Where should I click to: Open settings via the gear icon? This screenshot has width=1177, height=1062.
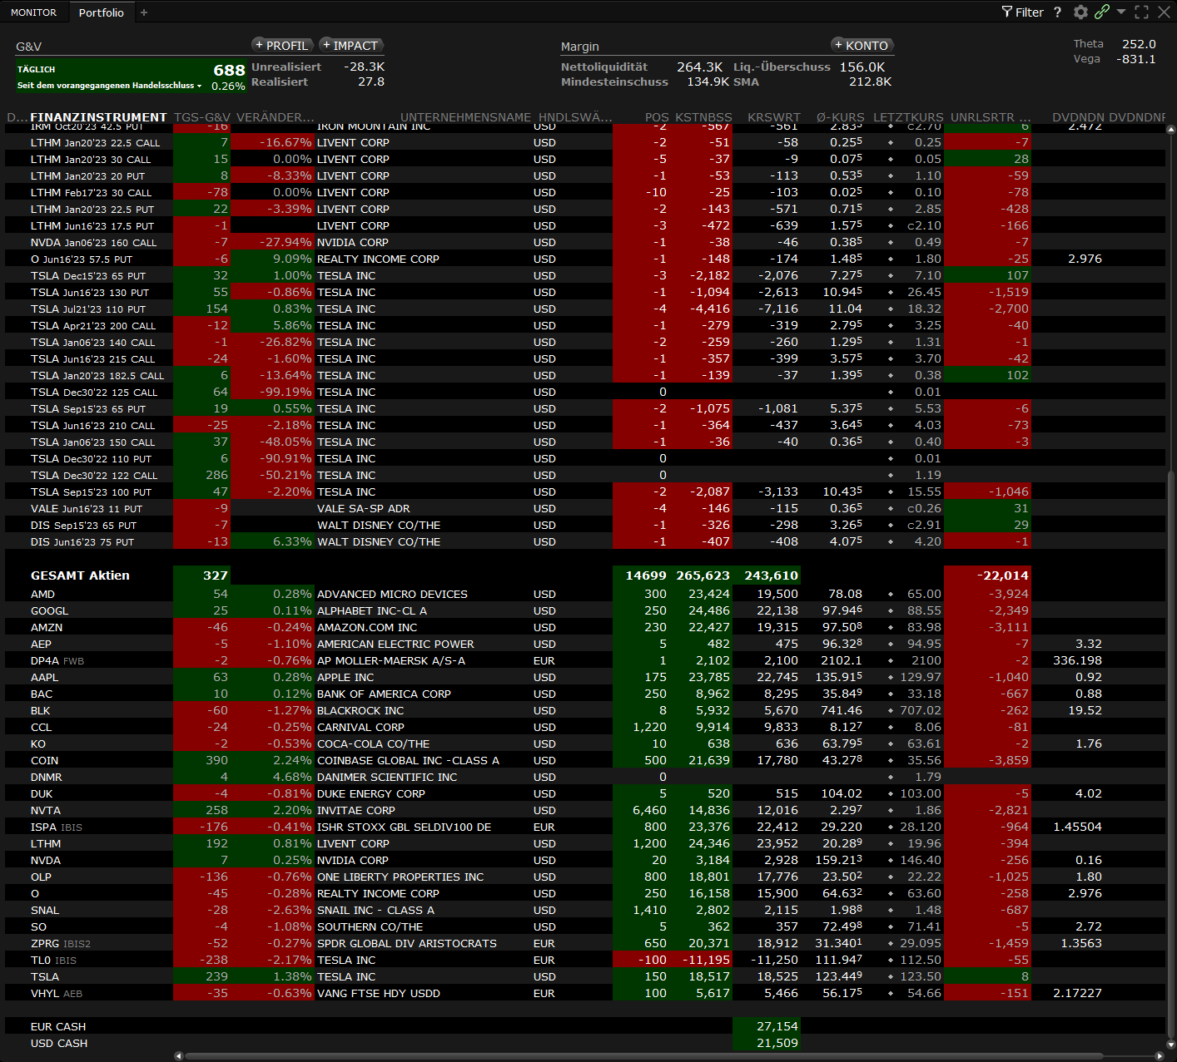coord(1080,12)
